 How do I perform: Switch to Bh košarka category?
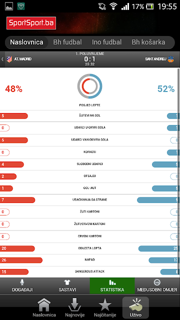pyautogui.click(x=148, y=42)
